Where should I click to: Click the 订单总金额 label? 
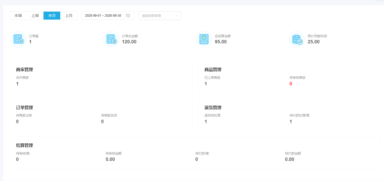[130, 36]
